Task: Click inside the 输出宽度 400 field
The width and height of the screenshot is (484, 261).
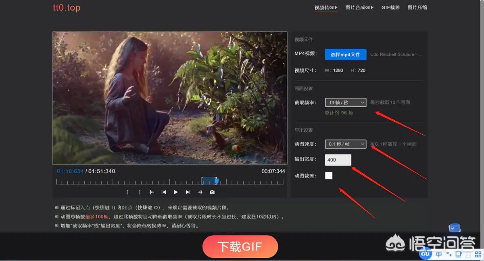Action: point(338,160)
